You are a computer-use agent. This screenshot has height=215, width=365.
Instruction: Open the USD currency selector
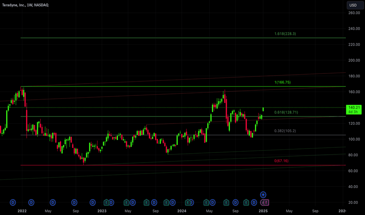(x=355, y=5)
